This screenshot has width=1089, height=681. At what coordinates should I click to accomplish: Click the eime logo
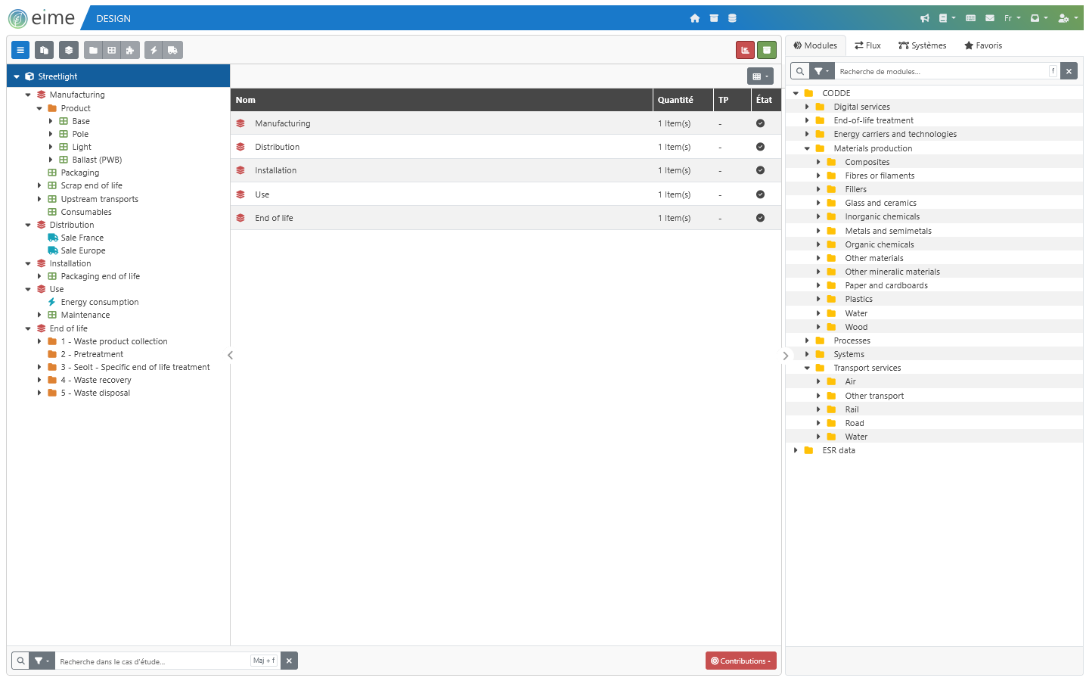click(x=42, y=18)
